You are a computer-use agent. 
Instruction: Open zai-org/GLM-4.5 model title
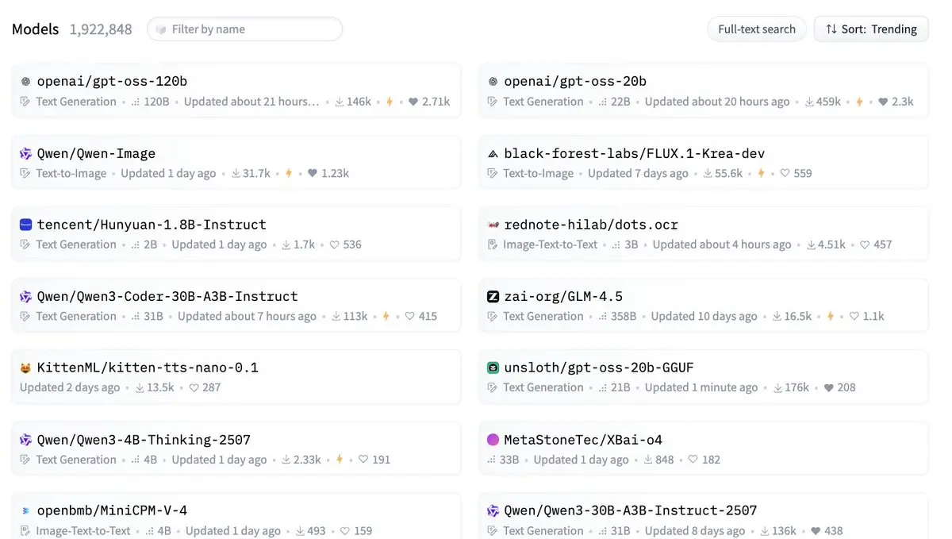click(x=563, y=296)
